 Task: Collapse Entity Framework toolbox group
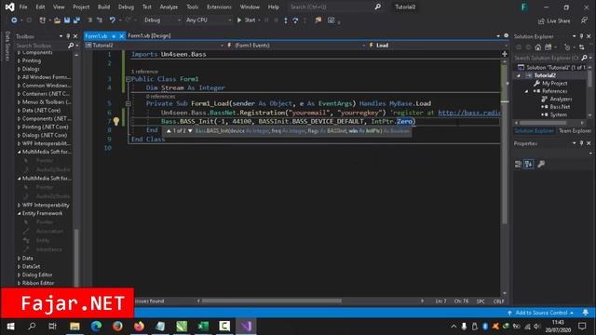coord(20,213)
